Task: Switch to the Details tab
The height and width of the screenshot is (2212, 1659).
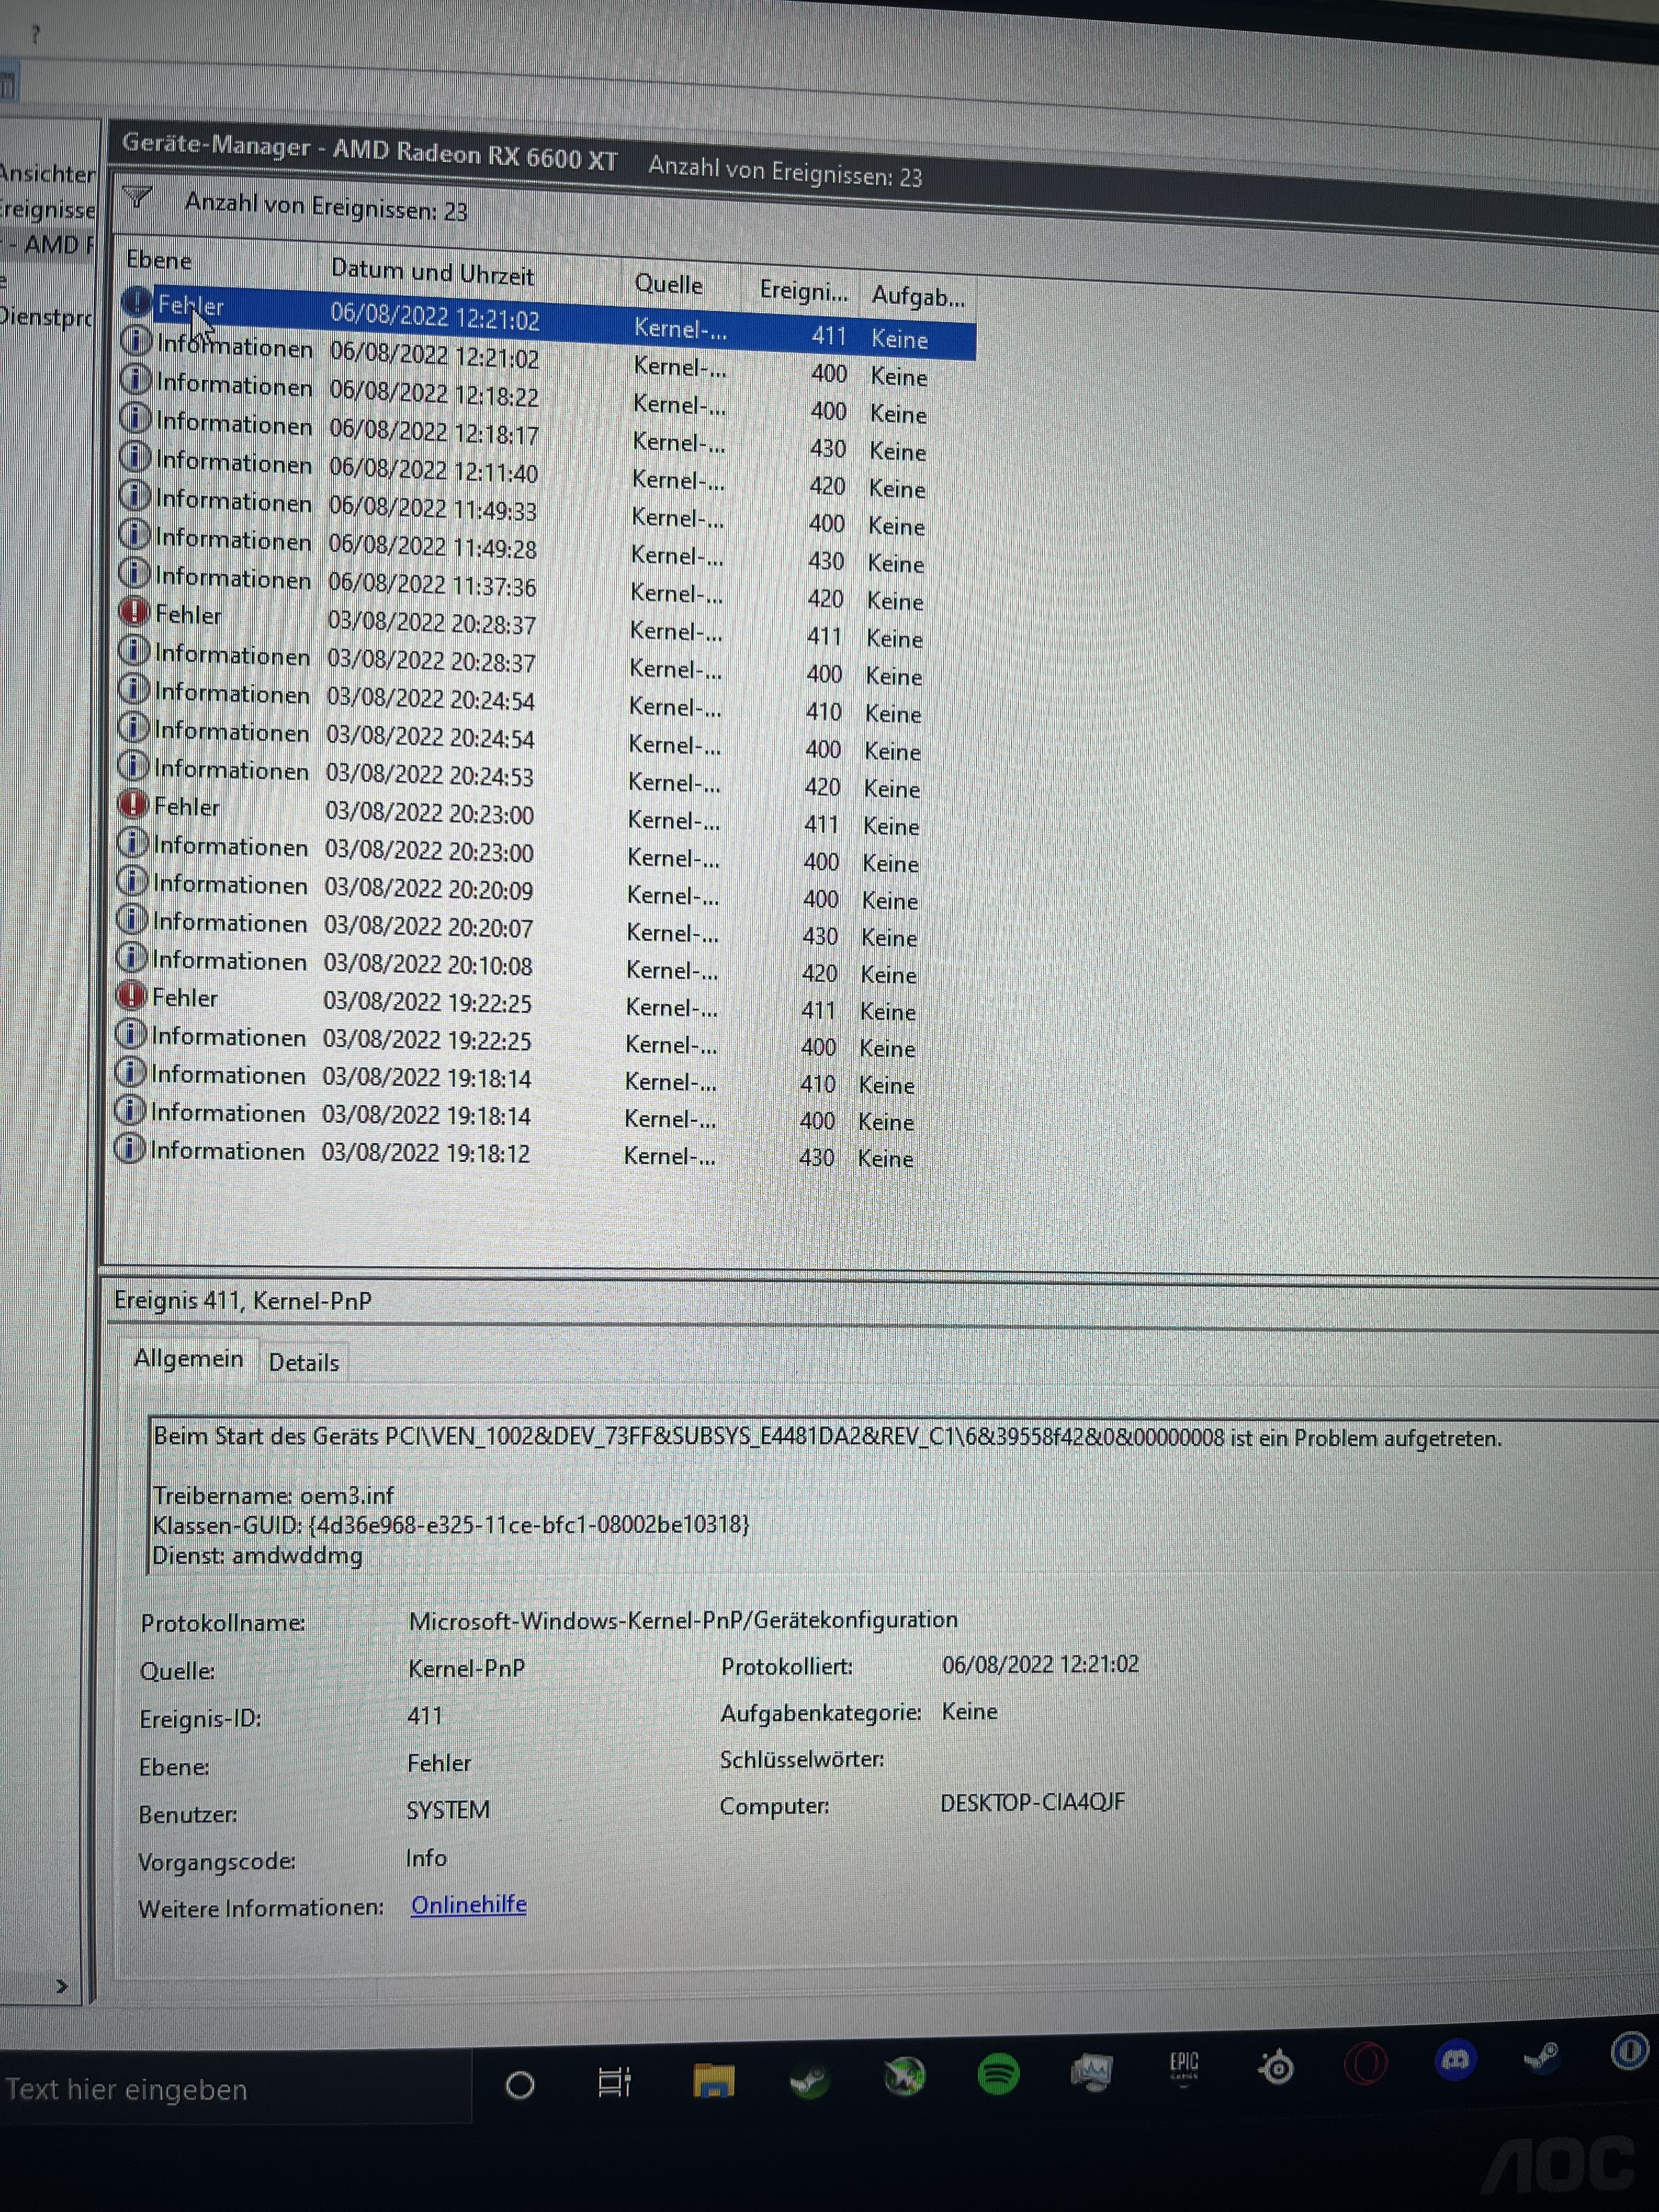Action: point(304,1362)
